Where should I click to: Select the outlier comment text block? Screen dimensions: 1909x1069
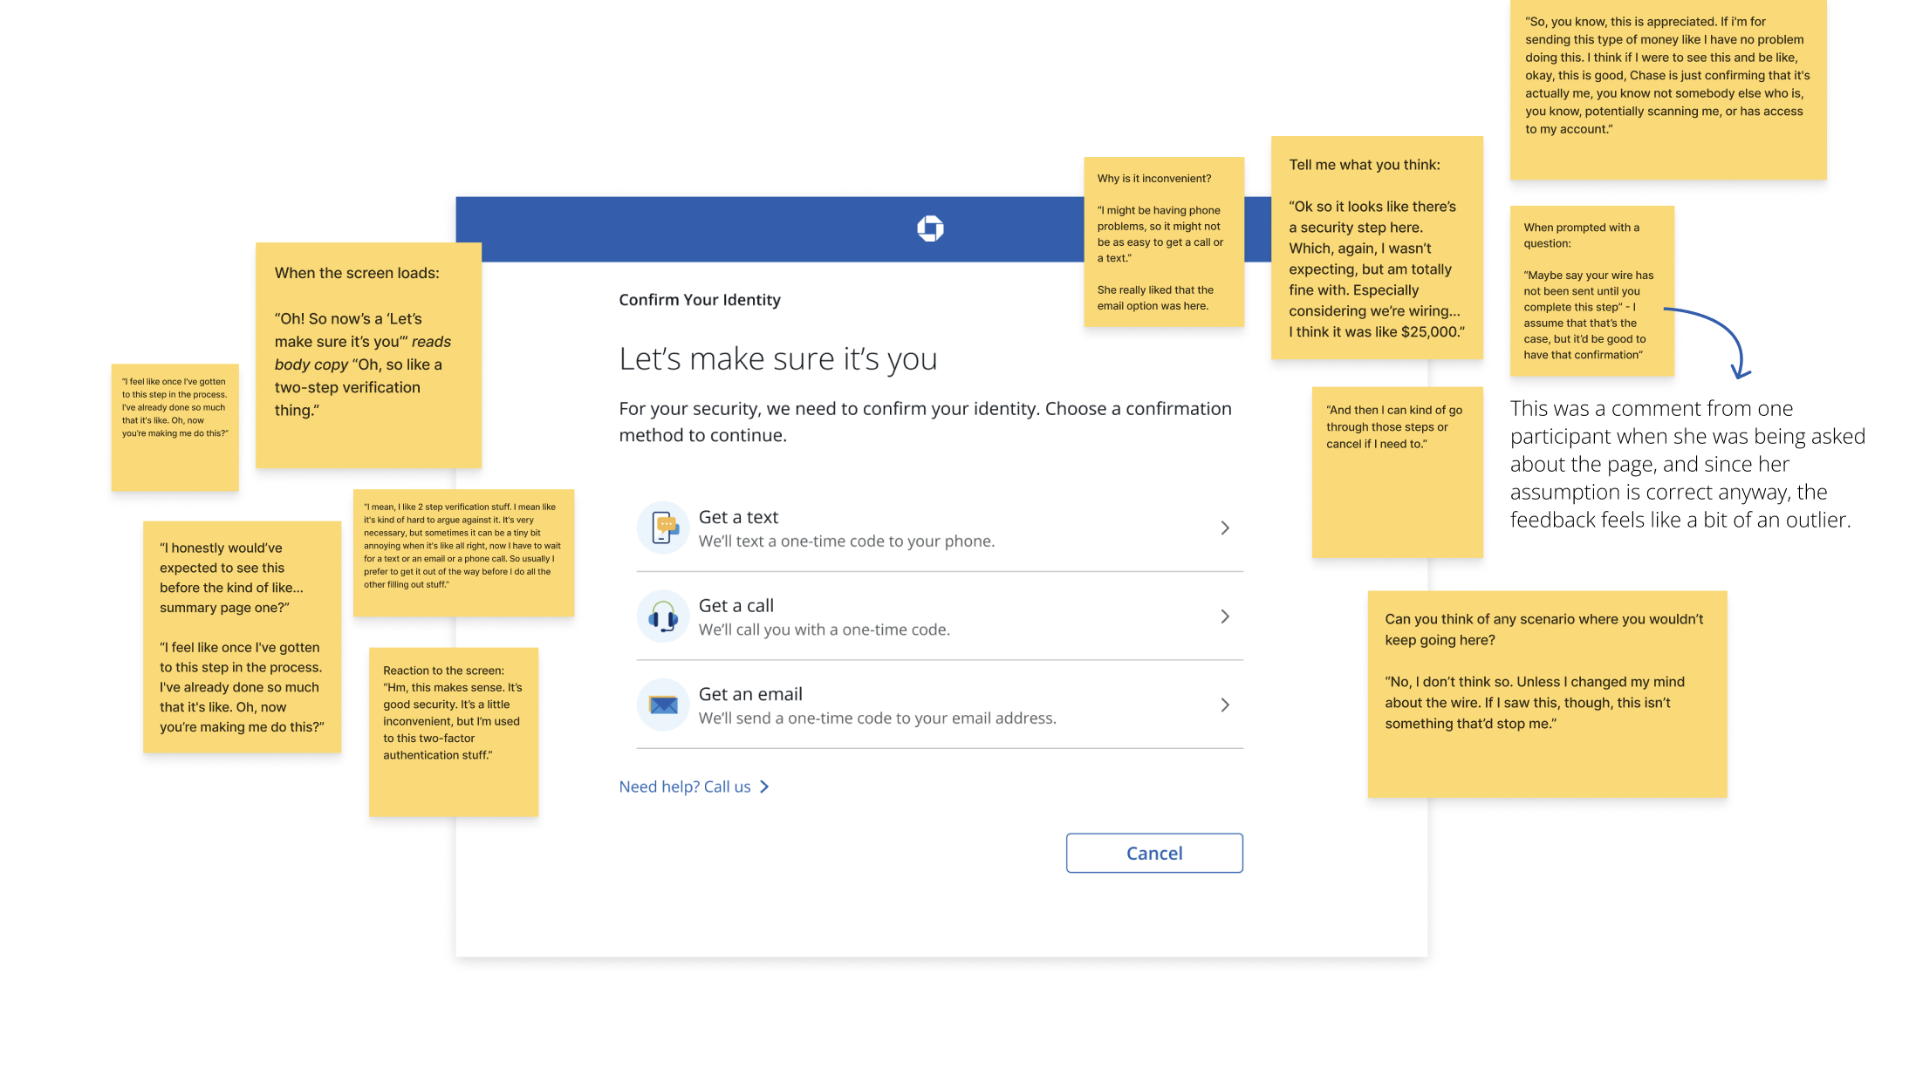point(1687,464)
